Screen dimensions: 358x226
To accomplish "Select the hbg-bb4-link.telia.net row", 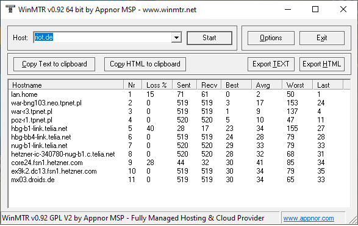I will point(179,137).
